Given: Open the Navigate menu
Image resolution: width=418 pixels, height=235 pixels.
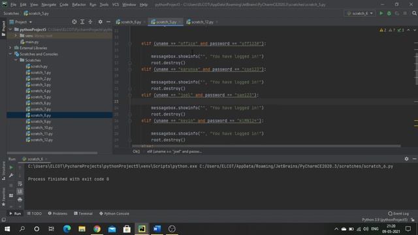Looking at the screenshot, I should click(x=49, y=5).
